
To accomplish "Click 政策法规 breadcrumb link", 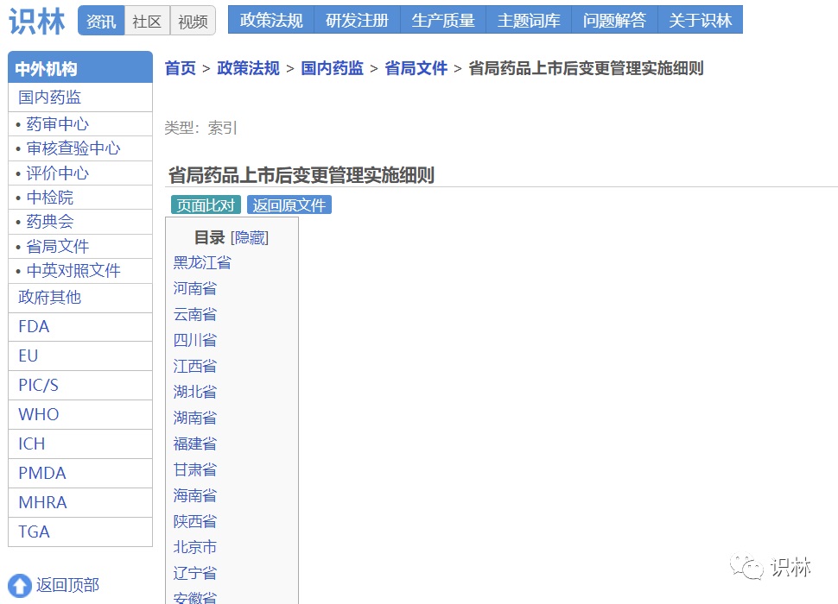I will (x=248, y=68).
